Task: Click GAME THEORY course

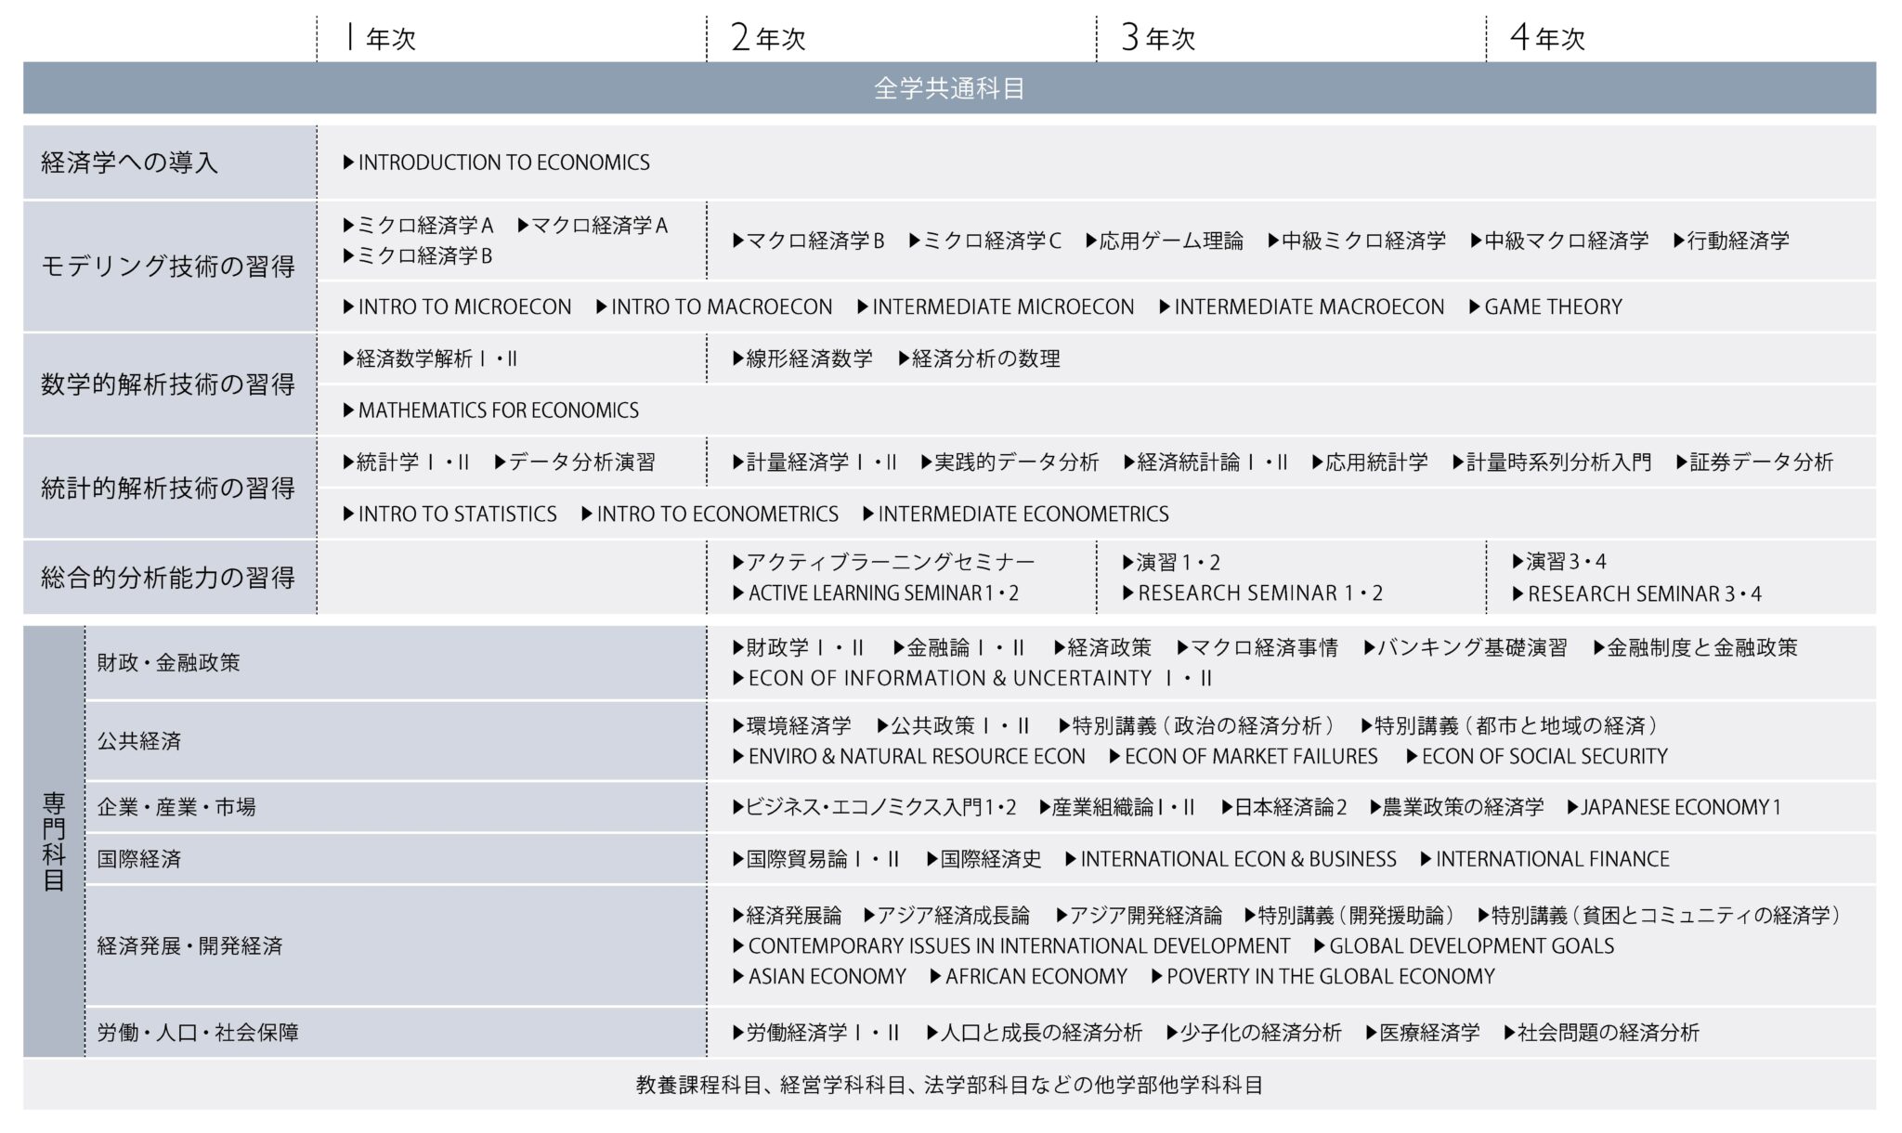Action: 1545,307
